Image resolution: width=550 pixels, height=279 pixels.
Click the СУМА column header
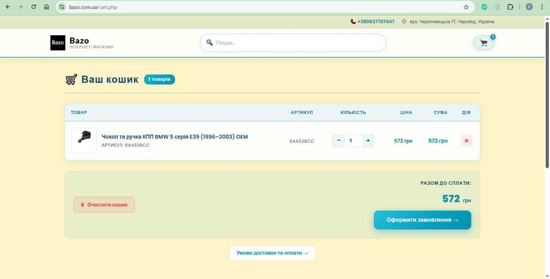441,113
